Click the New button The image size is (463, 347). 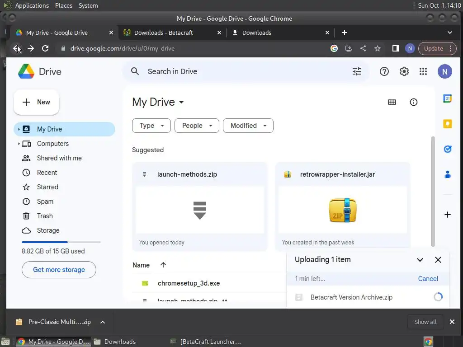click(x=36, y=102)
